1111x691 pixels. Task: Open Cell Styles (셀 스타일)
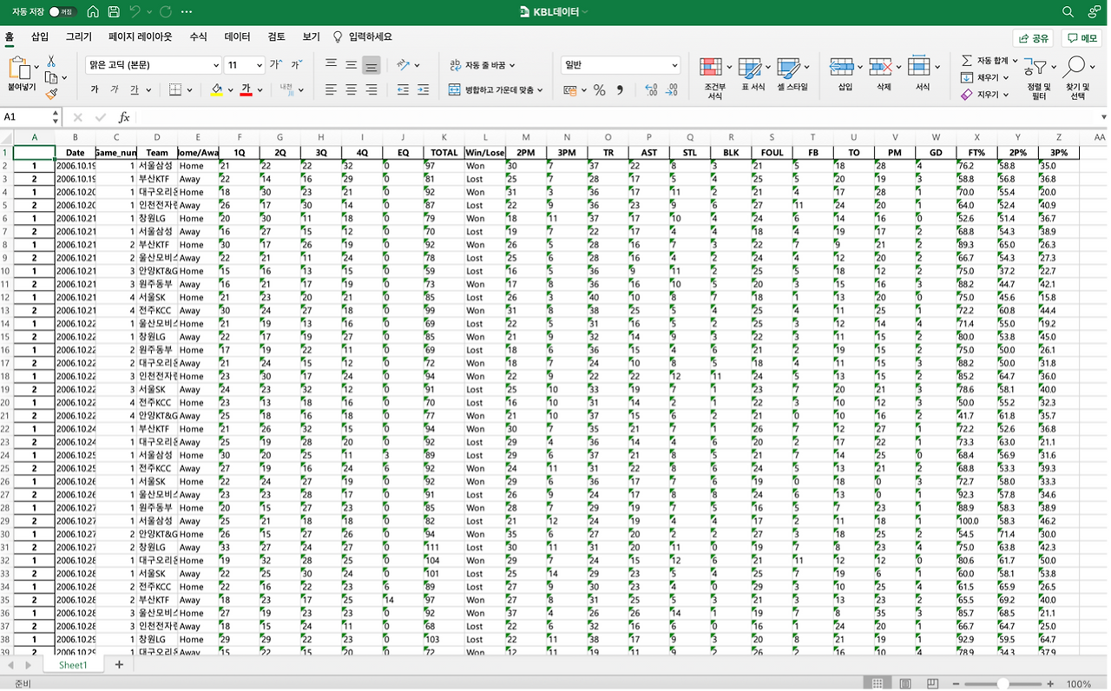(x=792, y=75)
